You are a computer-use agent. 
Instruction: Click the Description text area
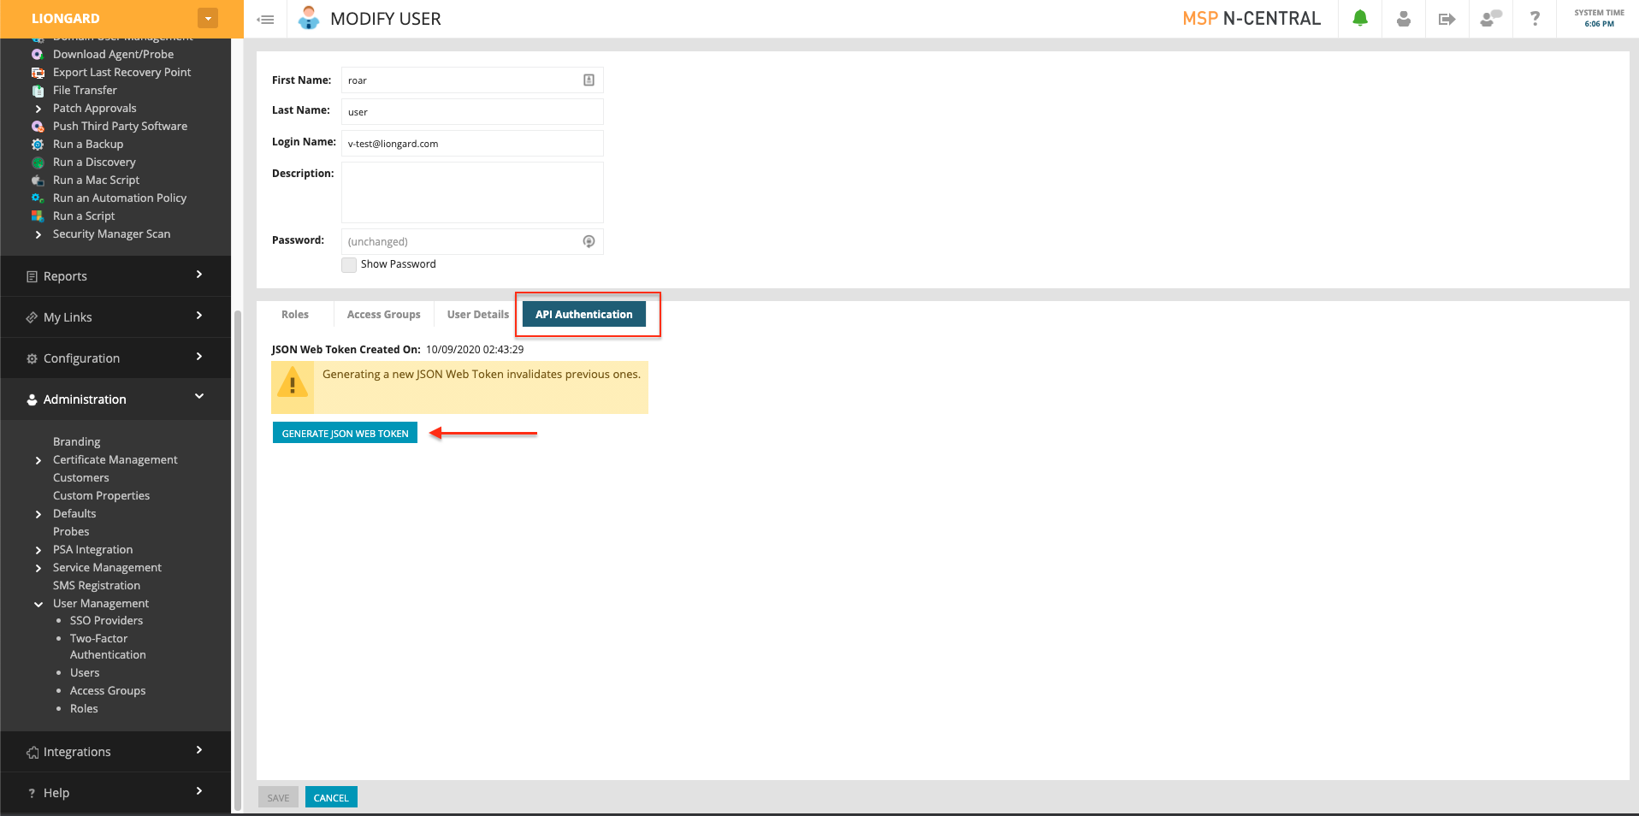coord(472,192)
